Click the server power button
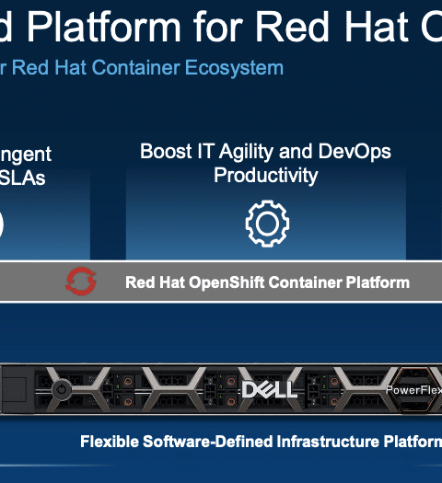442x483 pixels. click(x=62, y=390)
